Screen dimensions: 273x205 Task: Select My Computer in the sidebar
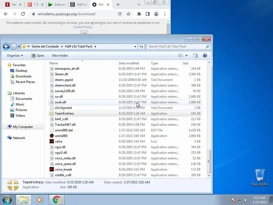23,127
